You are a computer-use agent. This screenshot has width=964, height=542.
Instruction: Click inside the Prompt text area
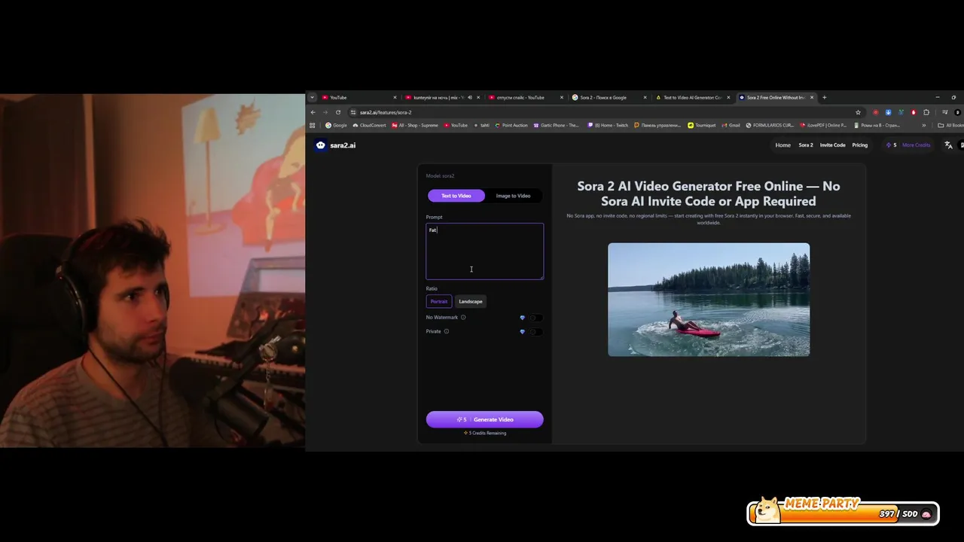tap(484, 251)
